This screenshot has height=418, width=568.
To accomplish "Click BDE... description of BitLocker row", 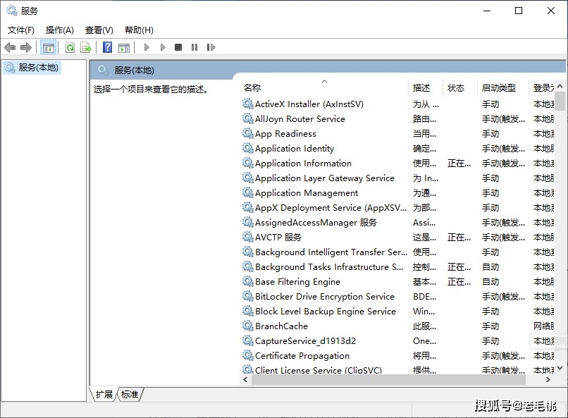I will [x=424, y=296].
